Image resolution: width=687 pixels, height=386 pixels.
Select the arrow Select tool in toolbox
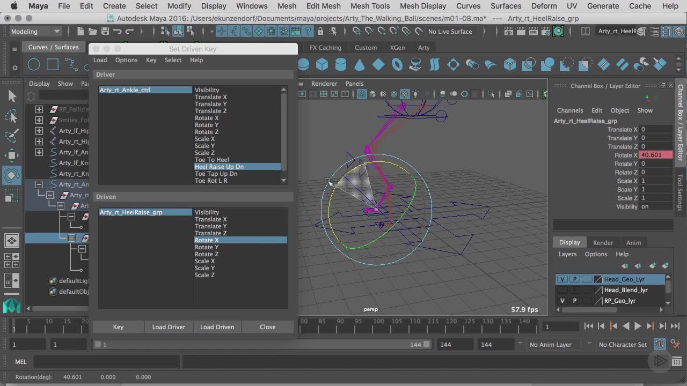point(12,96)
